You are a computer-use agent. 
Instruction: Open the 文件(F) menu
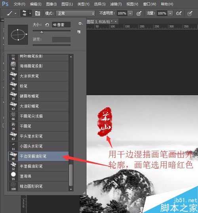point(19,4)
